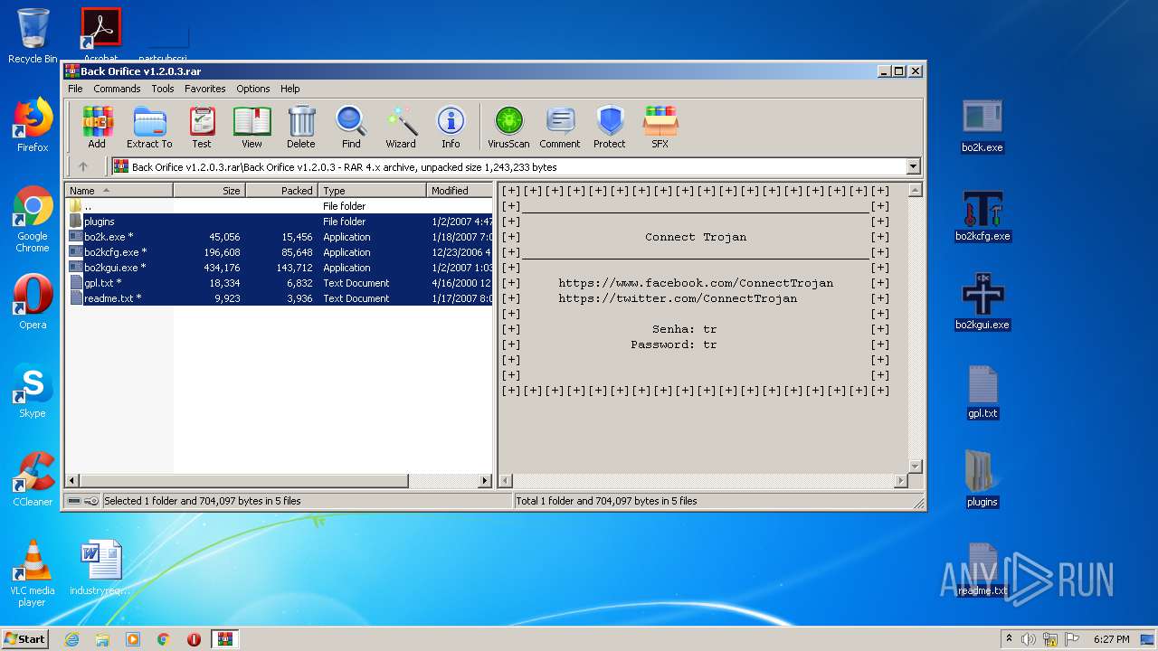Select the plugins folder in archive list

click(x=279, y=222)
